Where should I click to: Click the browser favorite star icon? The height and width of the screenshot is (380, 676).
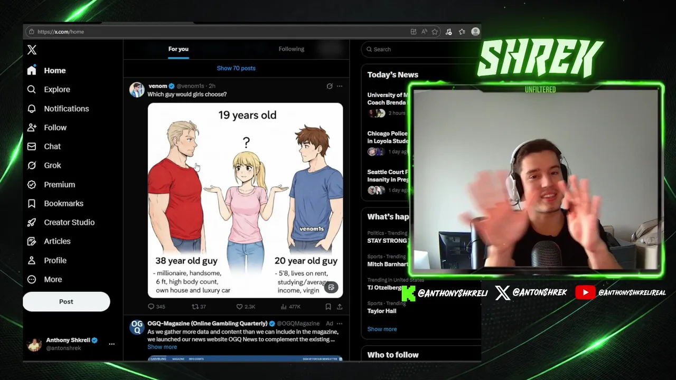[x=435, y=32]
